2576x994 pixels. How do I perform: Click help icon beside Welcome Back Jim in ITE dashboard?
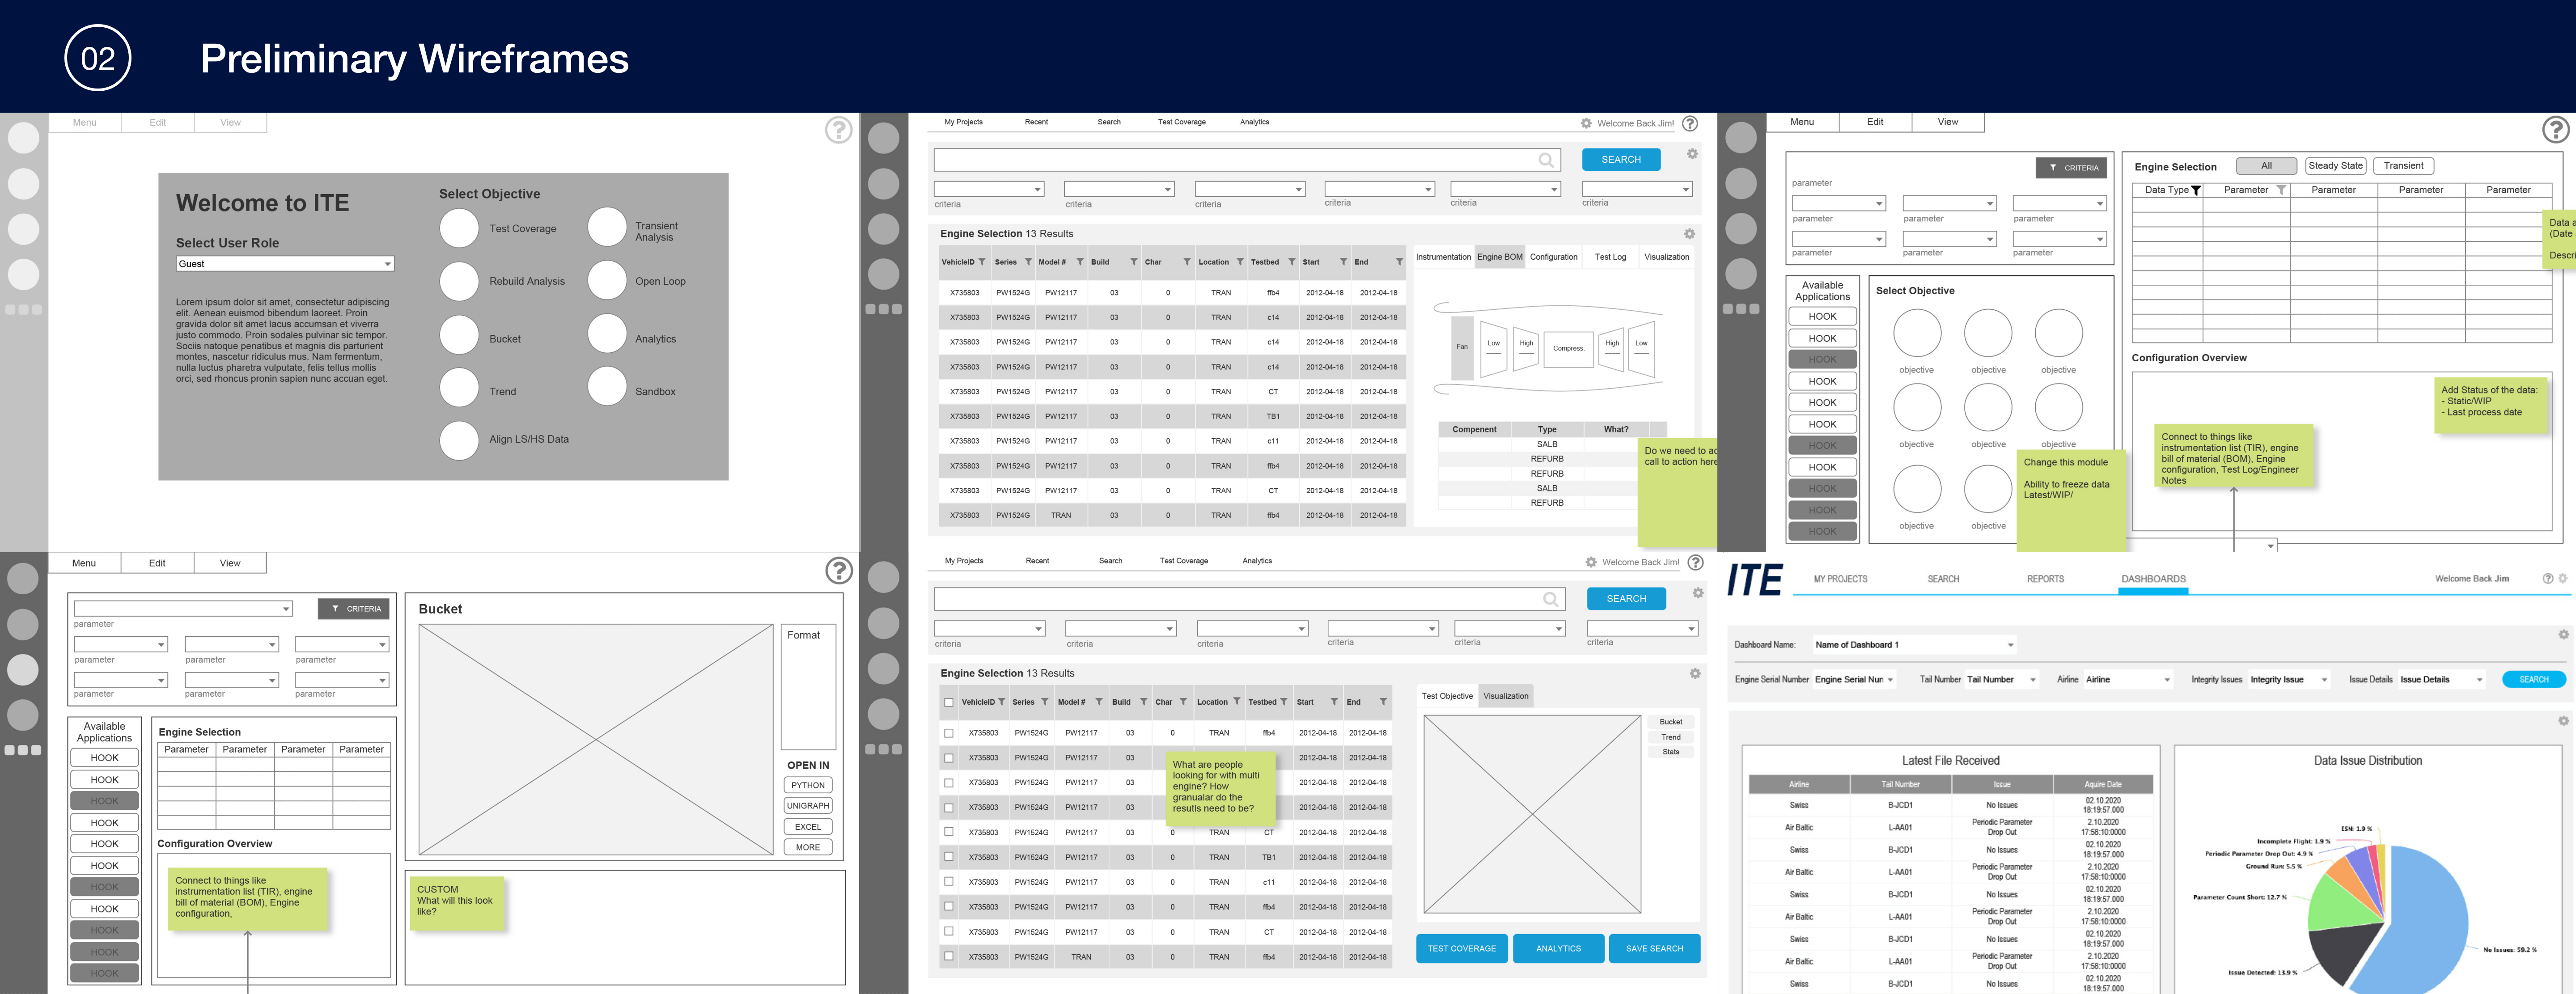pos(2547,579)
